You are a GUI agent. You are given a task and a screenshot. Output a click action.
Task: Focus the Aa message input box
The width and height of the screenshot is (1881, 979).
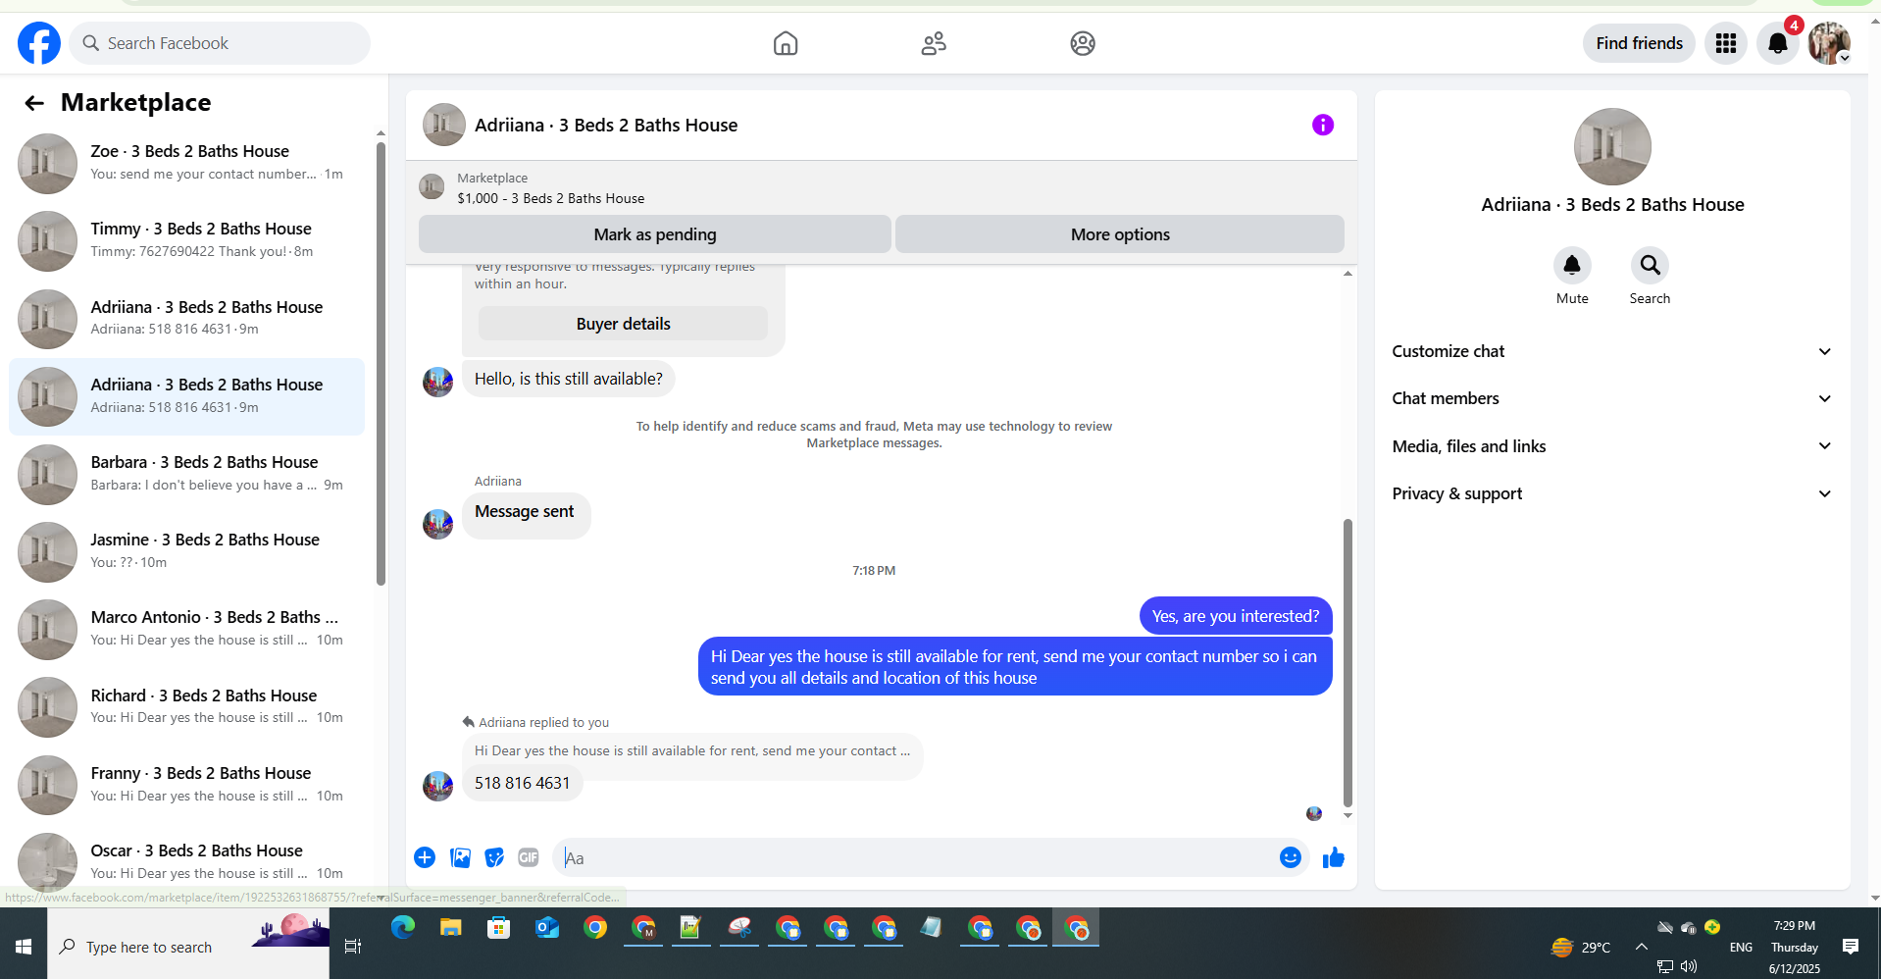pos(918,858)
